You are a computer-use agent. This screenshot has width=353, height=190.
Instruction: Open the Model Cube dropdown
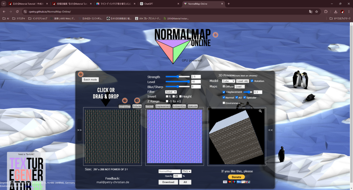[x=229, y=81]
